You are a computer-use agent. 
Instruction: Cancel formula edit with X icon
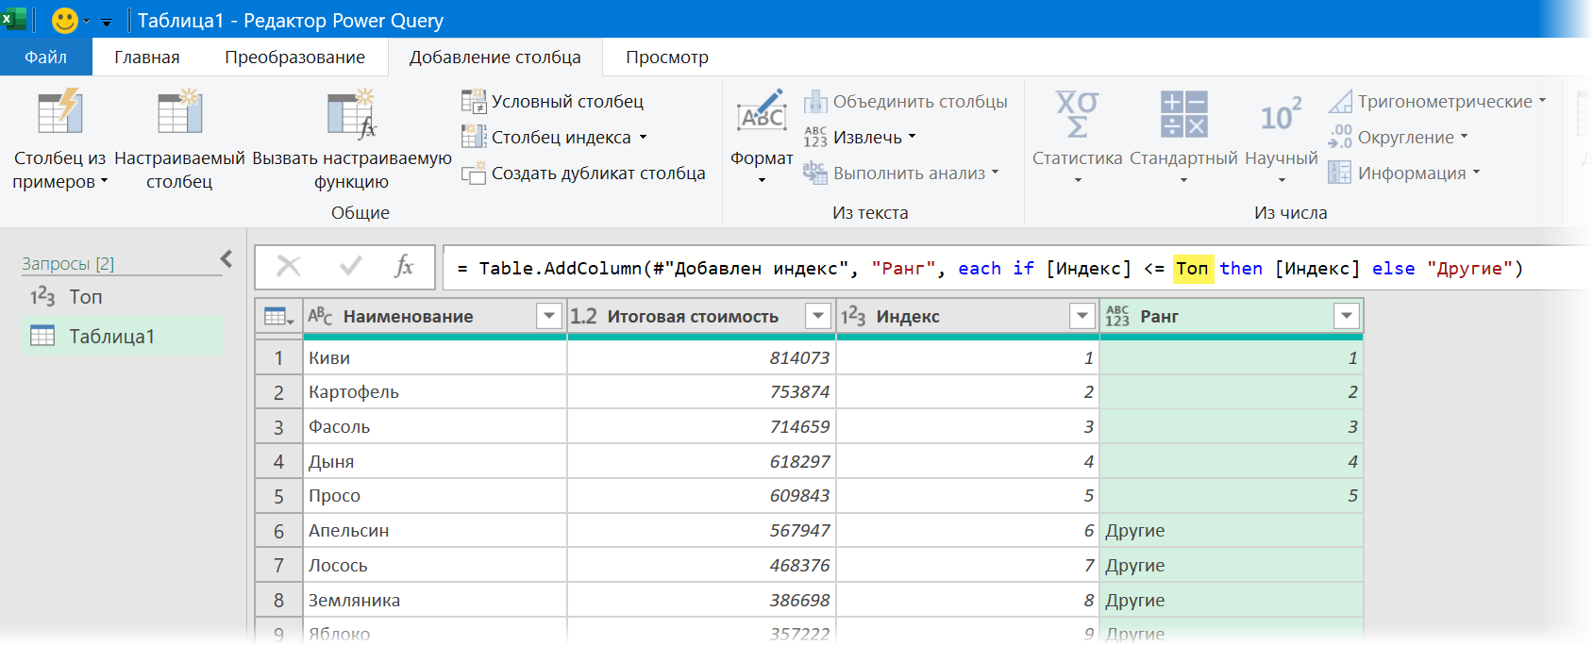point(289,267)
